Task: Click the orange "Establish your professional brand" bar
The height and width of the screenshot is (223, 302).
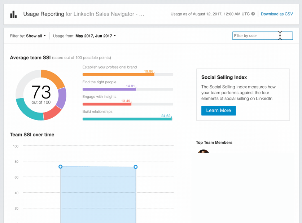Action: tap(118, 74)
